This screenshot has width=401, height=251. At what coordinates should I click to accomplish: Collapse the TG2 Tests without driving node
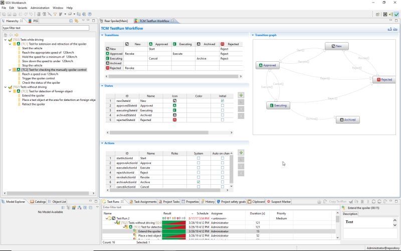pyautogui.click(x=6, y=87)
